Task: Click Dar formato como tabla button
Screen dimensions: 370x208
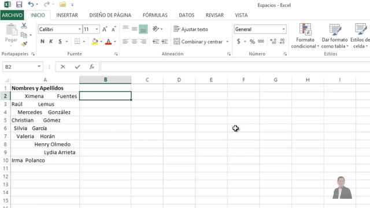Action: tap(335, 36)
